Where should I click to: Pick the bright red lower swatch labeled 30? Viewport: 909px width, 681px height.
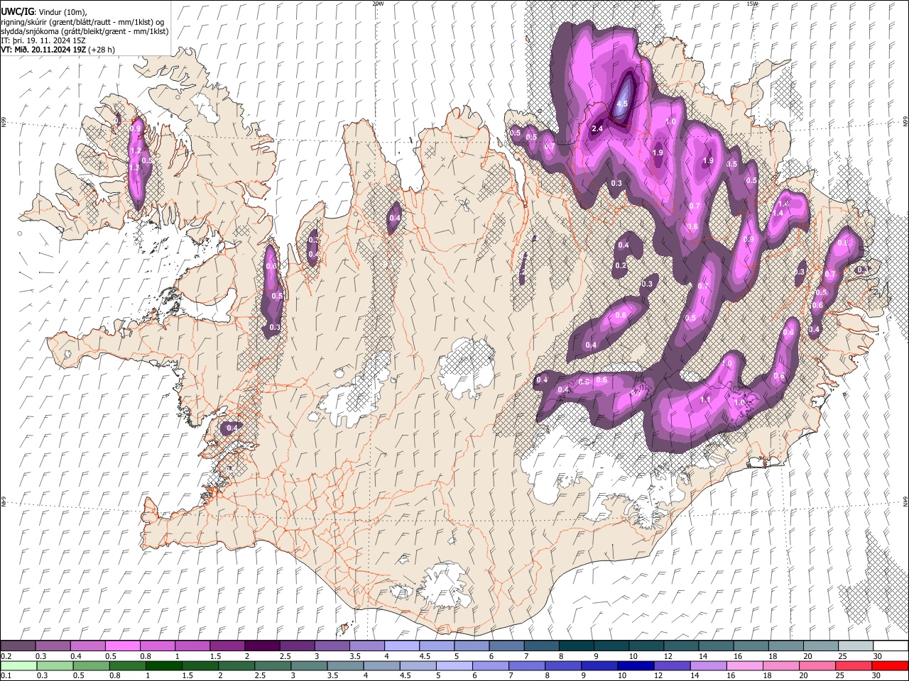click(x=889, y=665)
